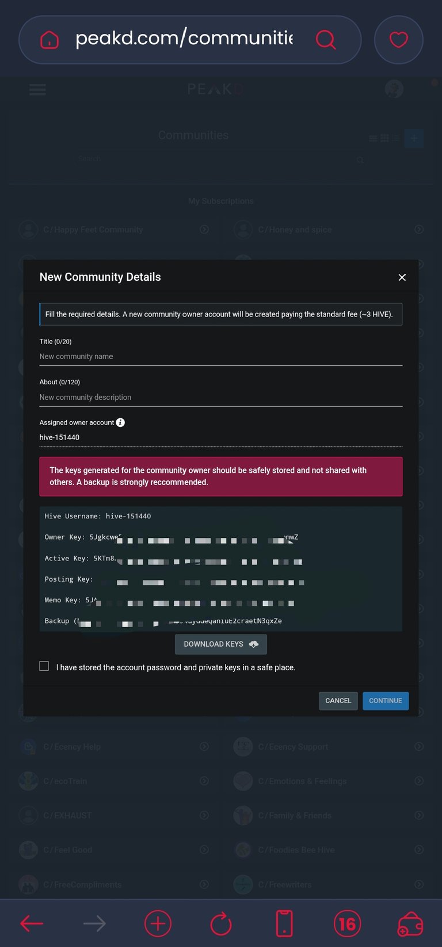Click the Cancel button
This screenshot has height=947, width=442.
pyautogui.click(x=338, y=701)
